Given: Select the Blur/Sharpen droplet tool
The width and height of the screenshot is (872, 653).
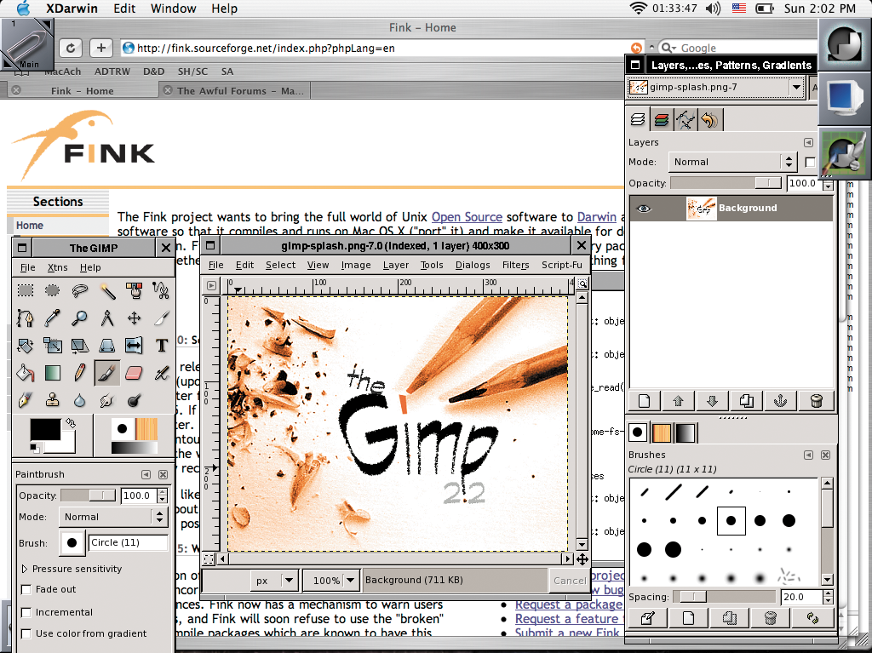Looking at the screenshot, I should (79, 400).
